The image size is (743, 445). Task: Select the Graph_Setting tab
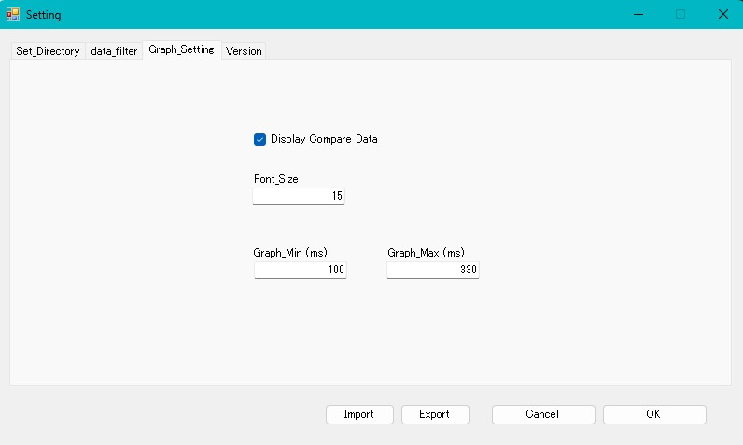point(181,49)
